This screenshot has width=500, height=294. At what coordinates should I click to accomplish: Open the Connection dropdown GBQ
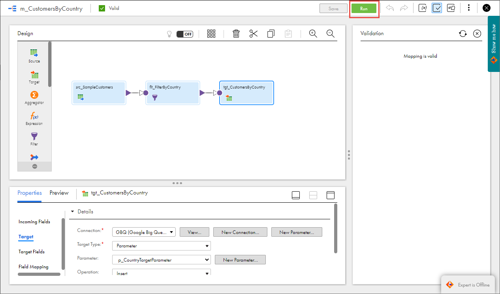144,232
